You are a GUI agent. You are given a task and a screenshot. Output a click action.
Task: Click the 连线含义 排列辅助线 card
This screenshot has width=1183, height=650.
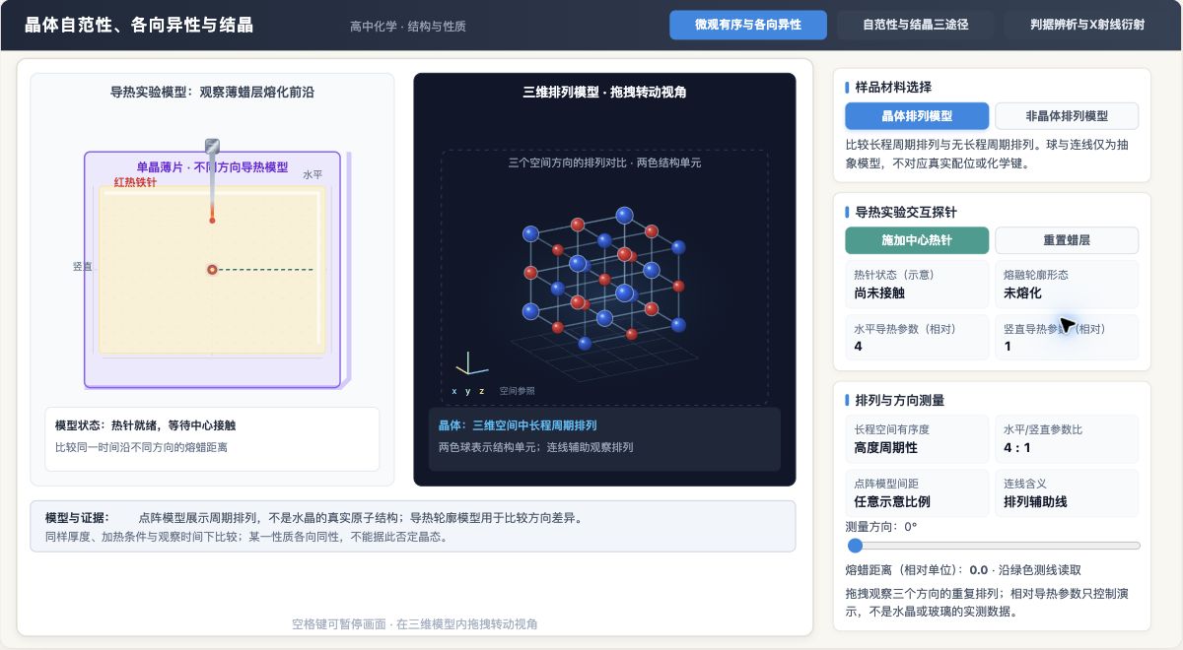1067,492
